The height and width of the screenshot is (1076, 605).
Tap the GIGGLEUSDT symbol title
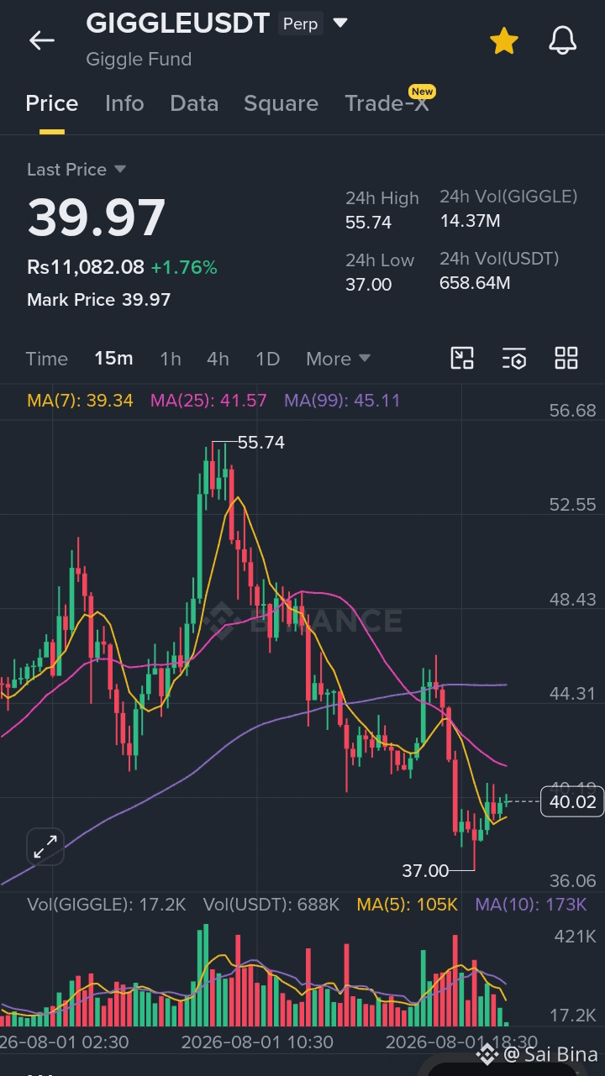[178, 23]
